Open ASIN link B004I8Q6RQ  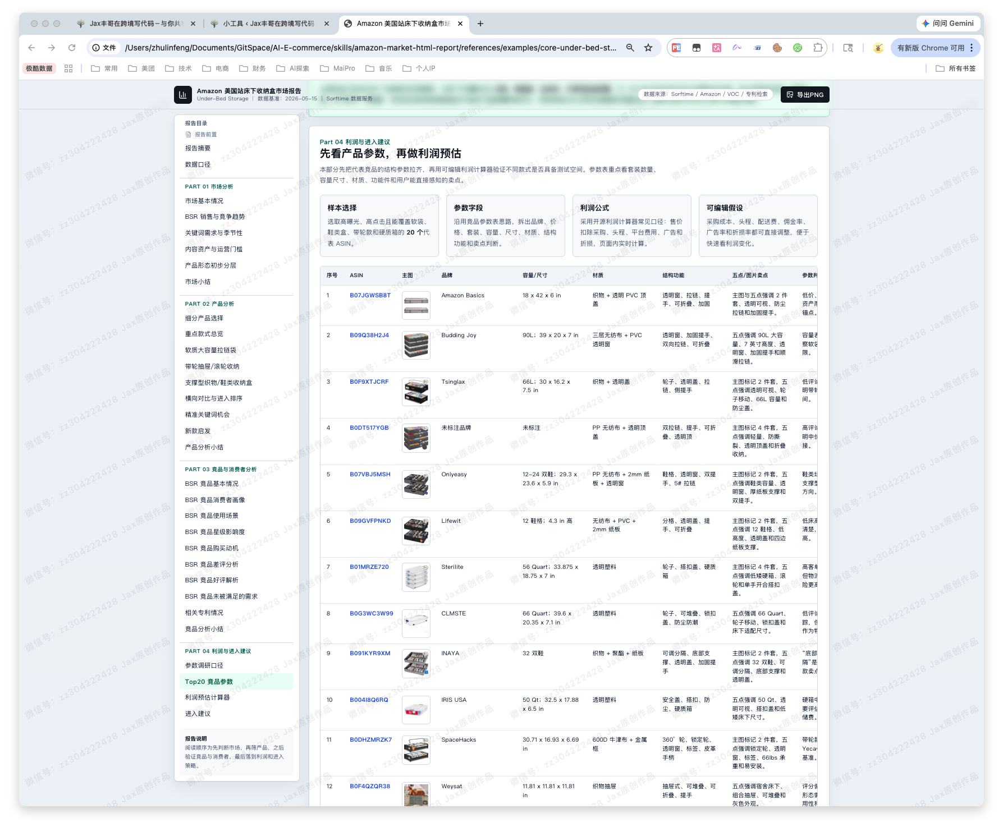[369, 700]
